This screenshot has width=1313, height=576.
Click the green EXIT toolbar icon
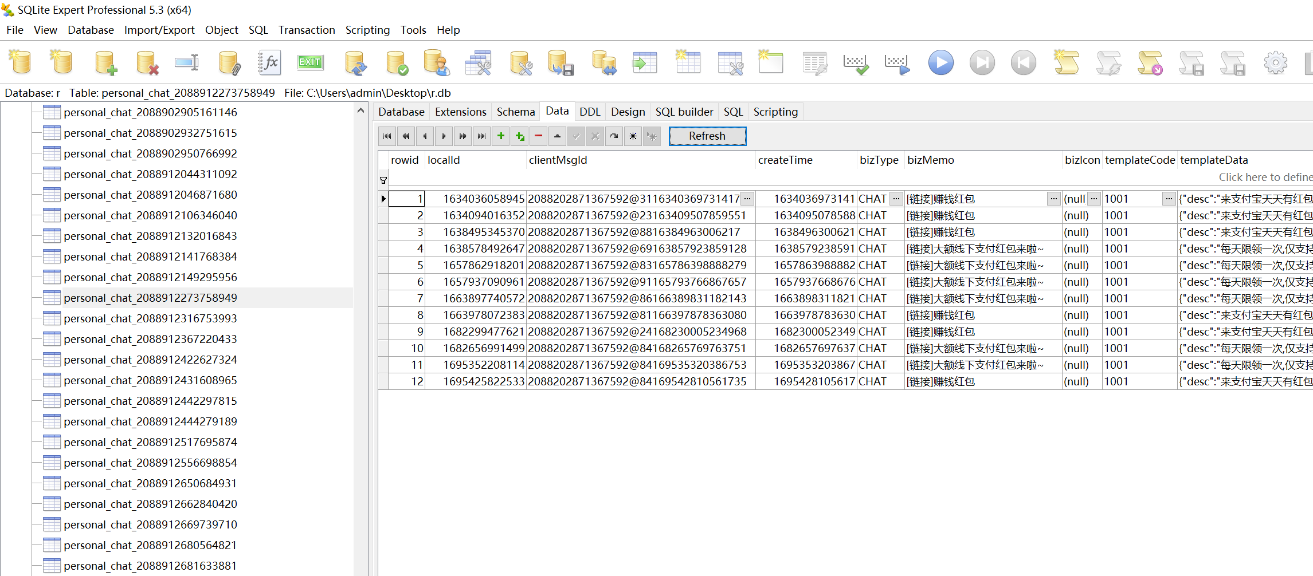coord(310,62)
